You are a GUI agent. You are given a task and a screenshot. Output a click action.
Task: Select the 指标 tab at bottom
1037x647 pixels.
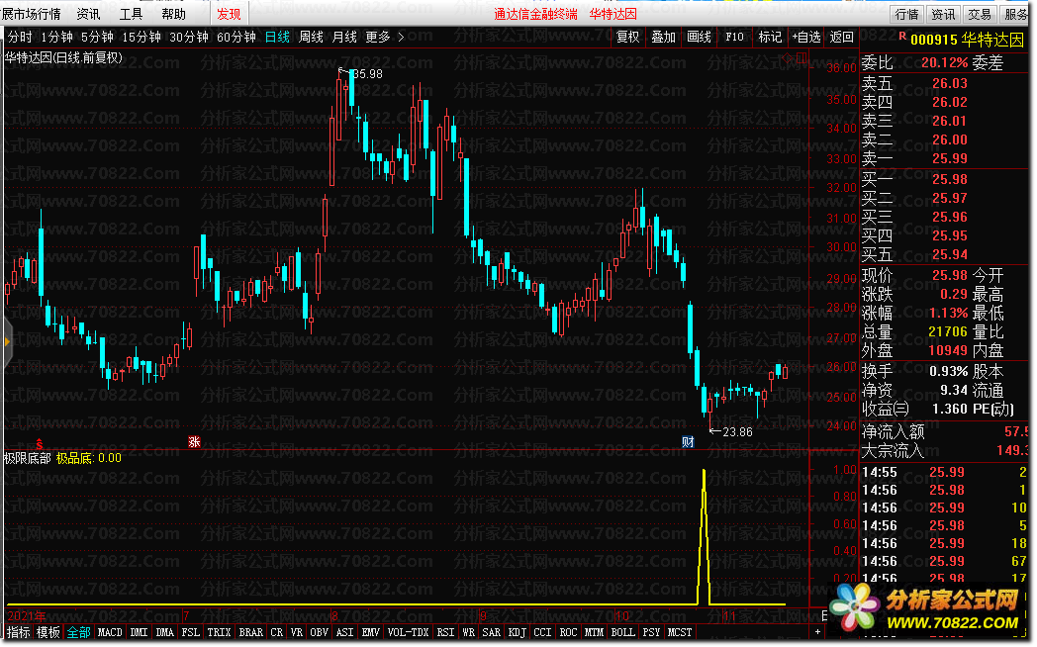[x=19, y=632]
